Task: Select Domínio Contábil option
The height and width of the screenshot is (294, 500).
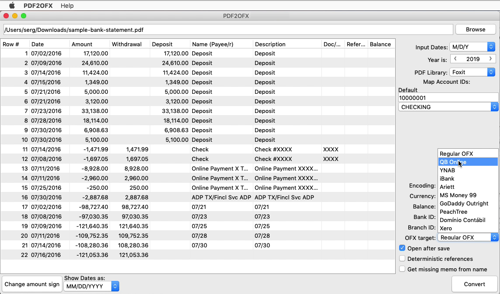Action: [x=468, y=220]
